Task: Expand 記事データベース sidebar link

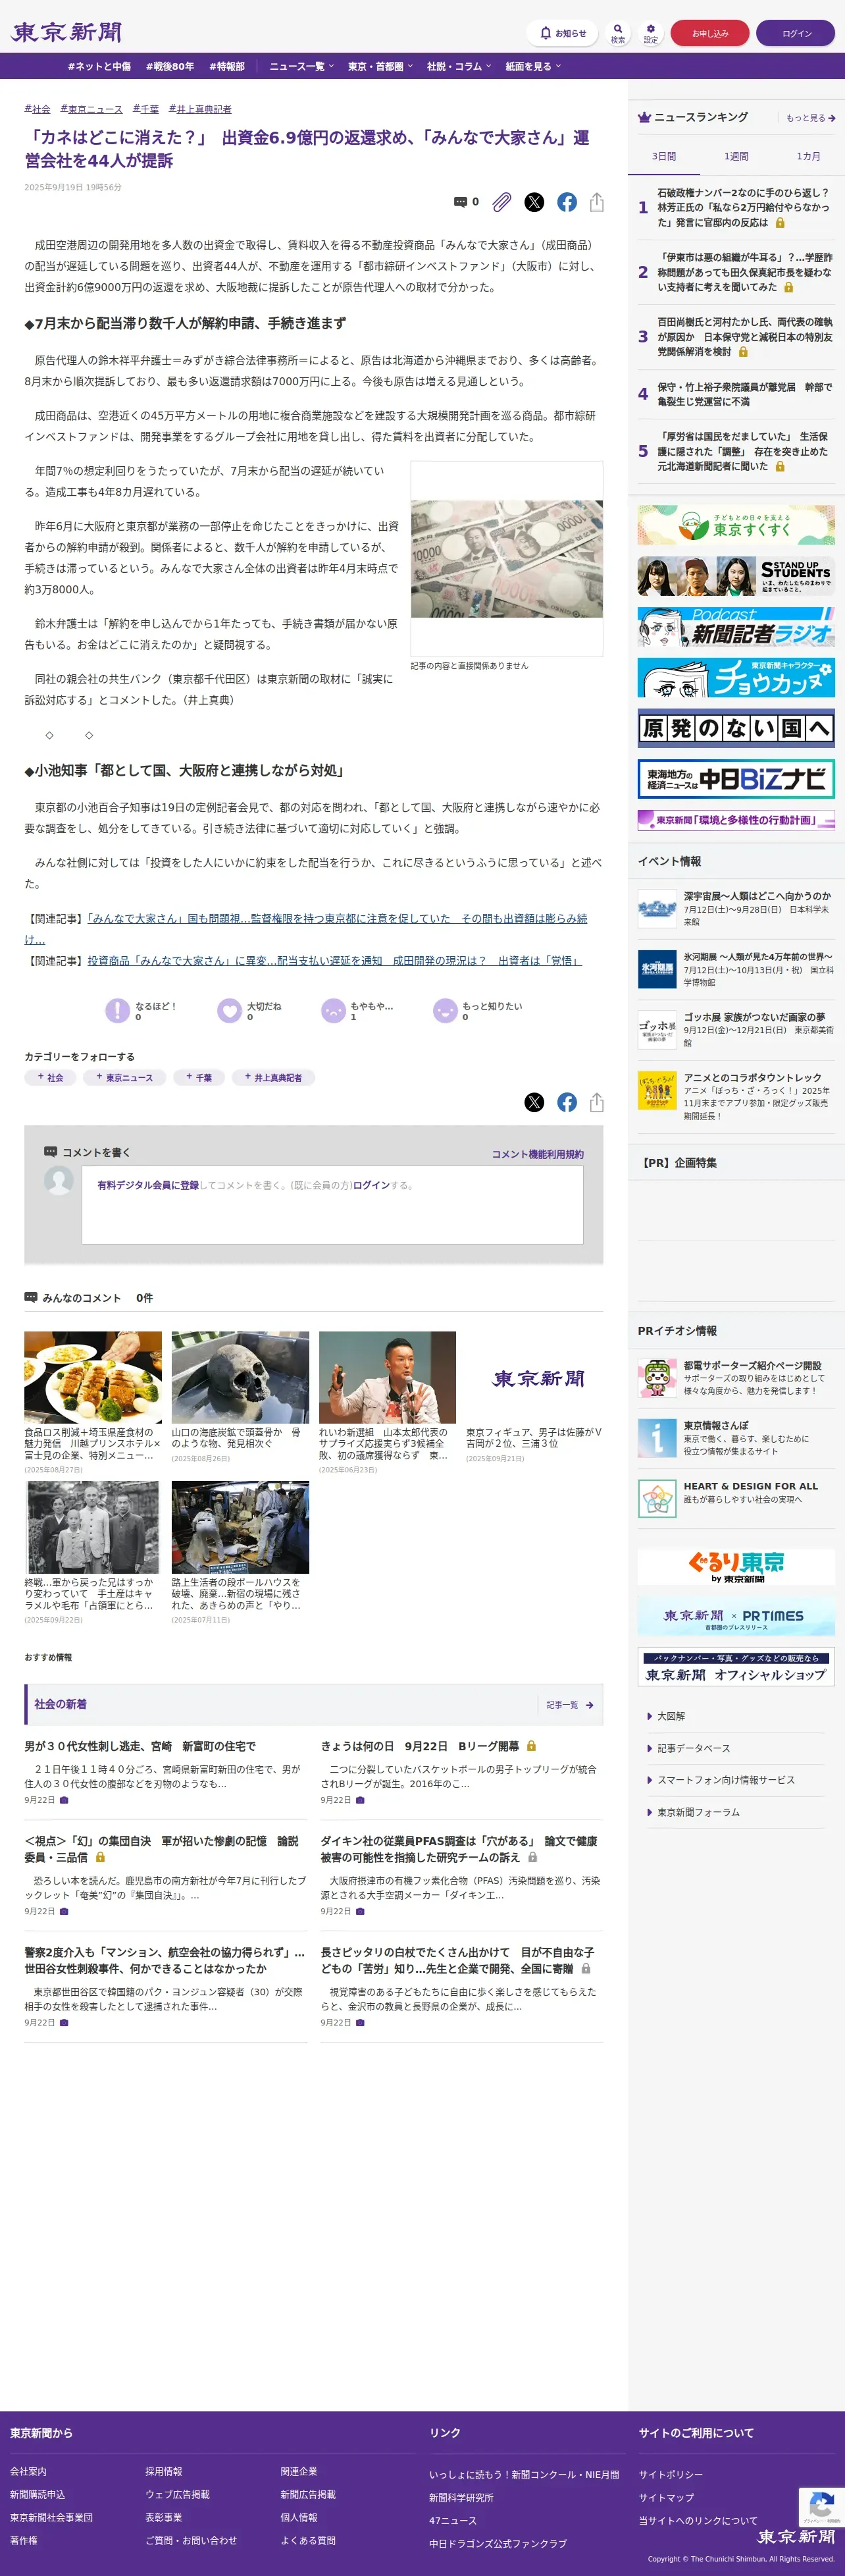Action: (689, 1748)
